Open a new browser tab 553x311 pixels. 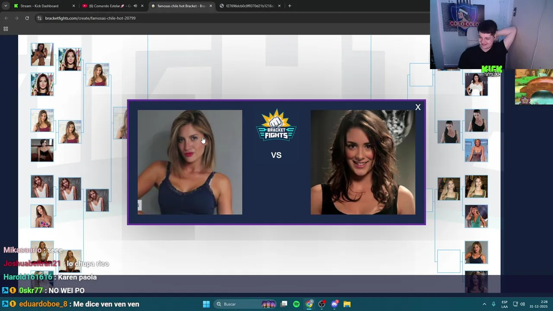(289, 6)
